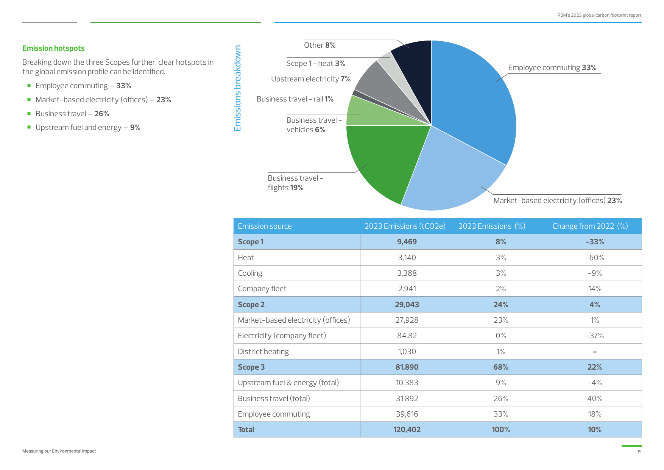Image resolution: width=664 pixels, height=470 pixels.
Task: Click the value 9,469
Action: tap(407, 242)
